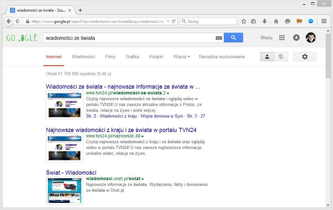Go to home page icon
Viewport: 333px width, 210px height.
click(x=276, y=21)
